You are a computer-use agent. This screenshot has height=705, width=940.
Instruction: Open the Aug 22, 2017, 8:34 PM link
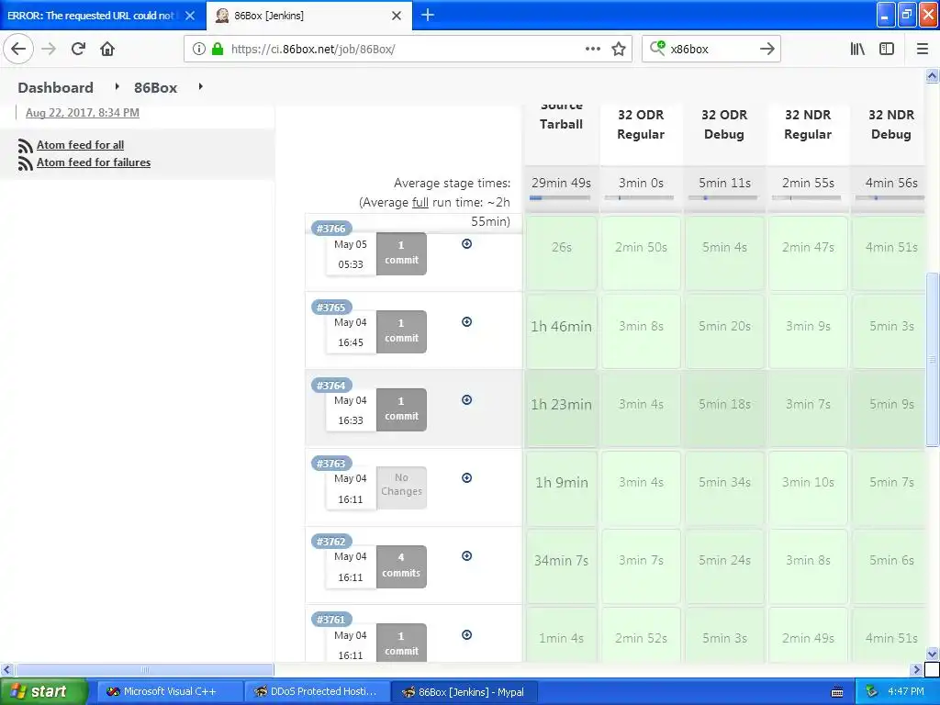[x=82, y=113]
